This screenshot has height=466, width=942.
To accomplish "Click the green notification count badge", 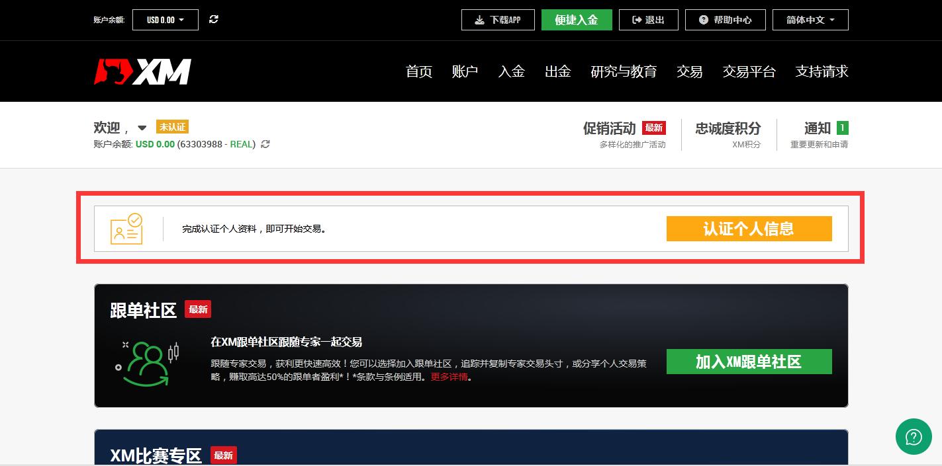I will tap(843, 128).
